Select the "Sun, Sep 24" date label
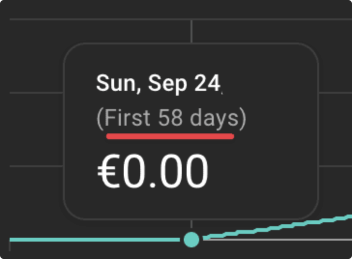Viewport: 352px width, 259px height. 158,84
